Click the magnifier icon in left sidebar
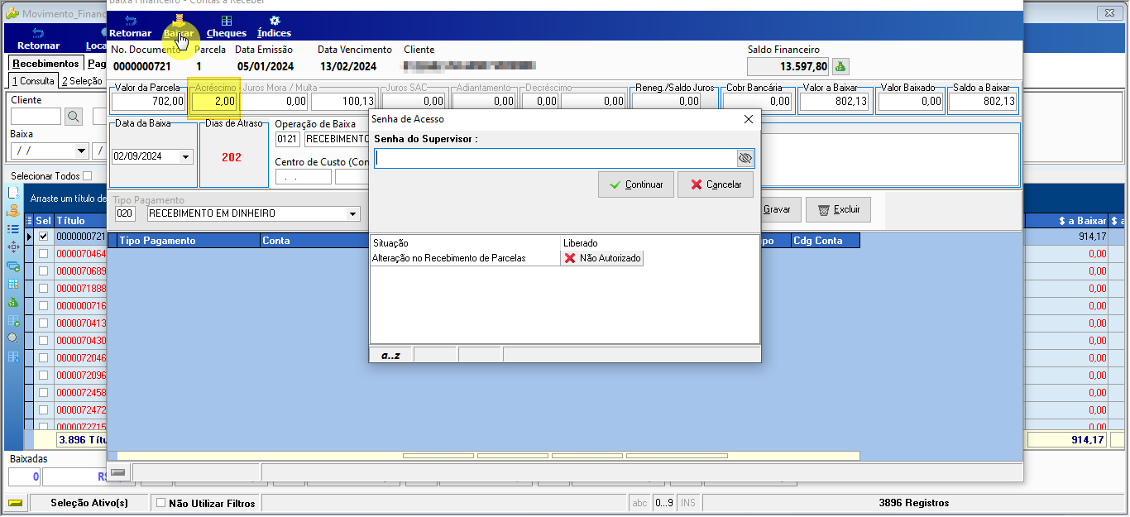 click(x=13, y=338)
